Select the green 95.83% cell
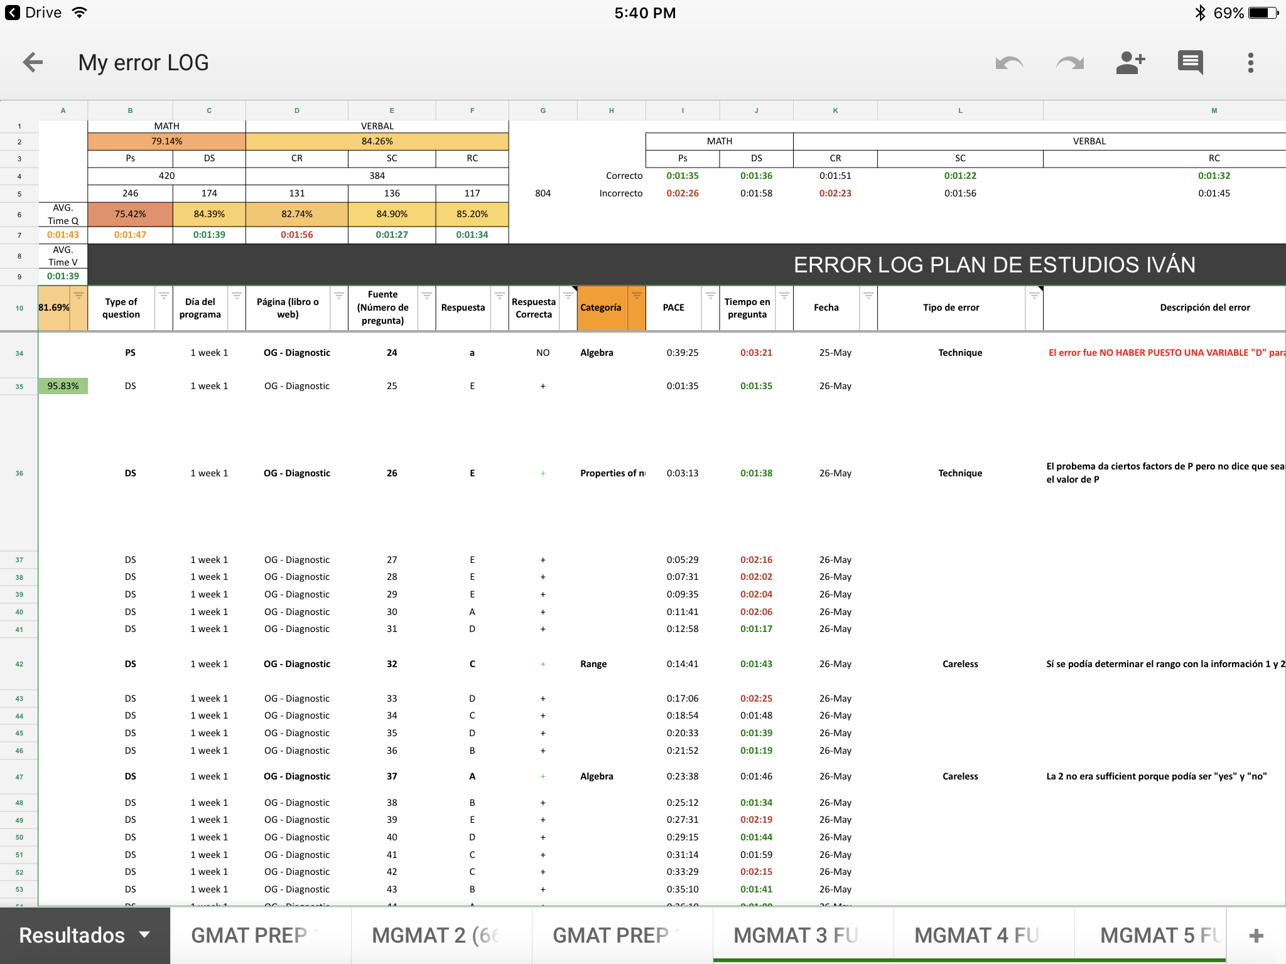Image resolution: width=1286 pixels, height=964 pixels. coord(63,386)
